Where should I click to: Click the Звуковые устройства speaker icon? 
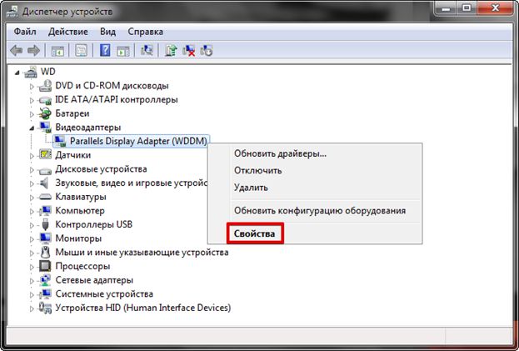44,183
